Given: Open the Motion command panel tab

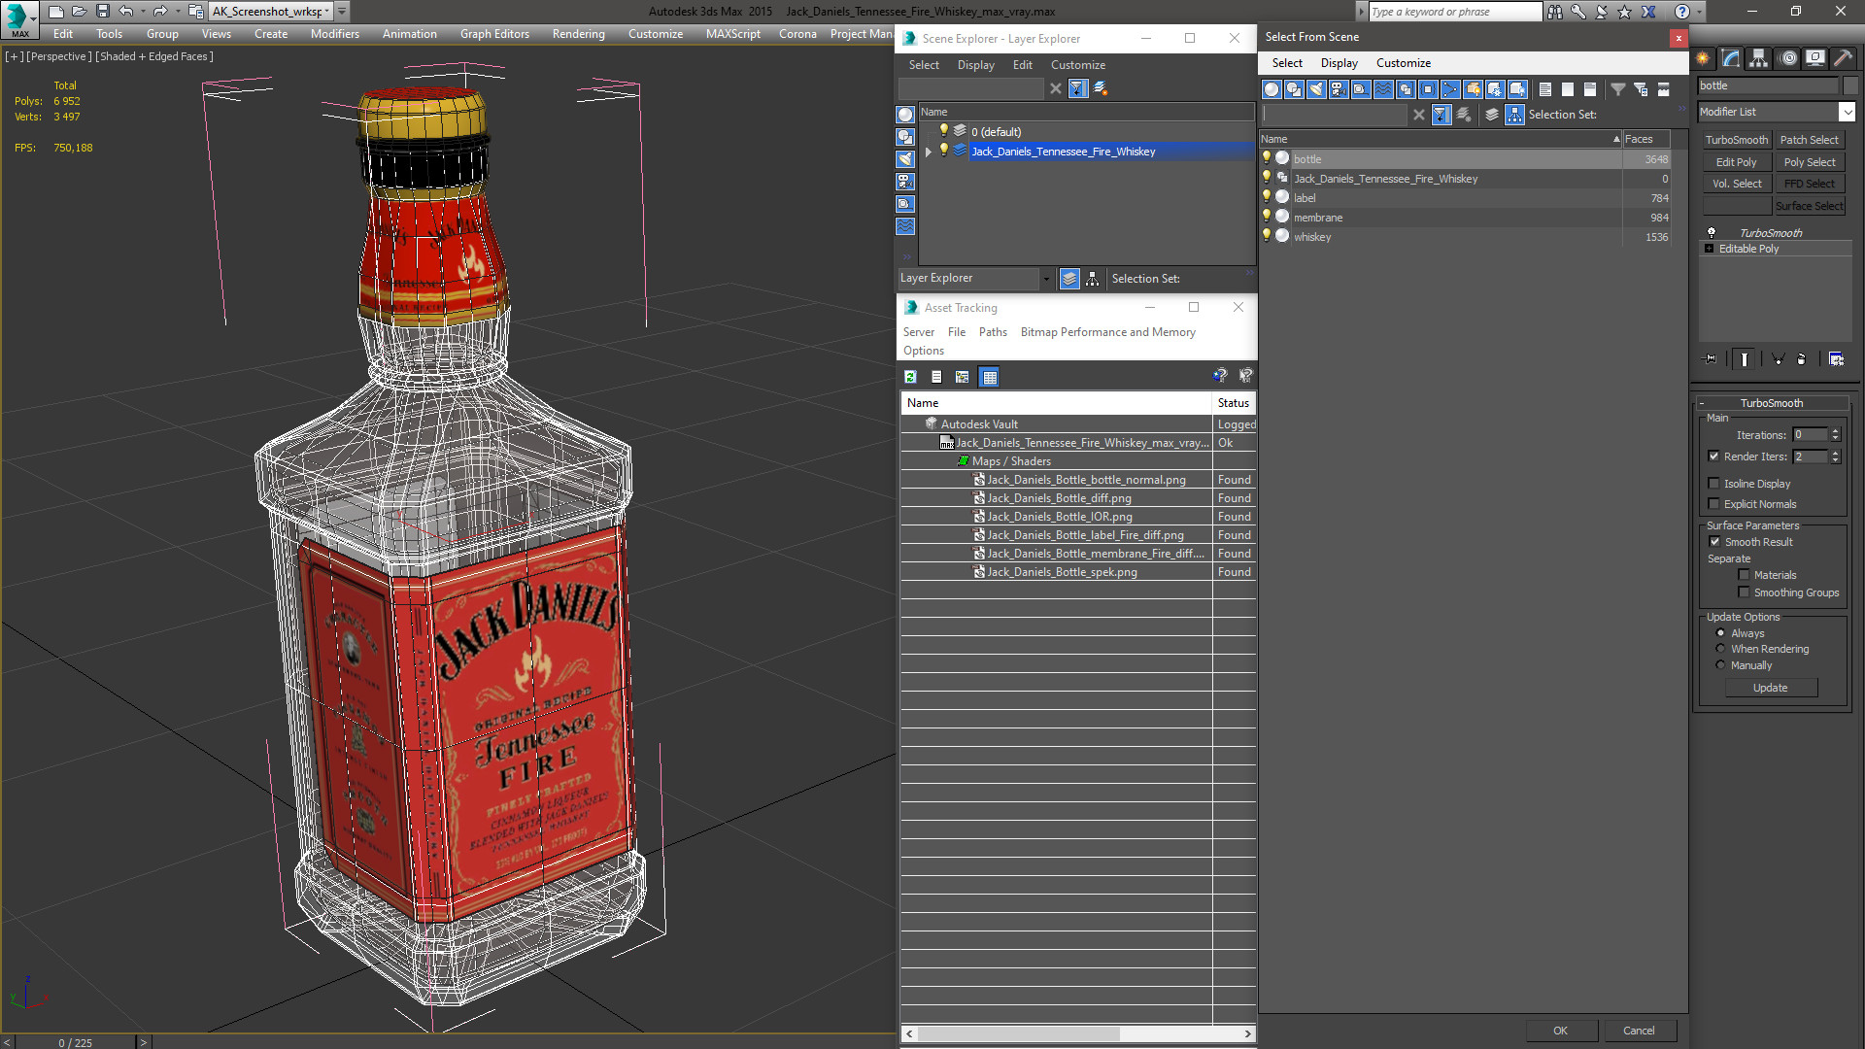Looking at the screenshot, I should [x=1787, y=58].
